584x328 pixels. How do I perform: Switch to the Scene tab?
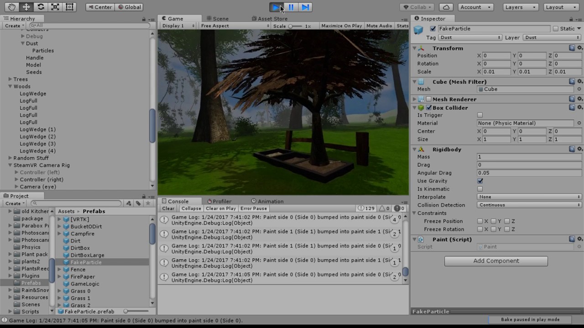tap(217, 19)
